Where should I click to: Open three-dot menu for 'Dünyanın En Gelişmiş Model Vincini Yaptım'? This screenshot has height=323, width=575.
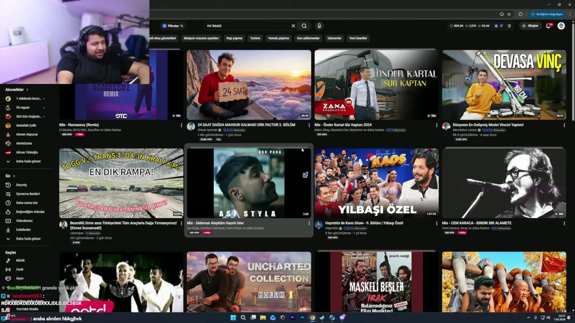click(x=564, y=125)
